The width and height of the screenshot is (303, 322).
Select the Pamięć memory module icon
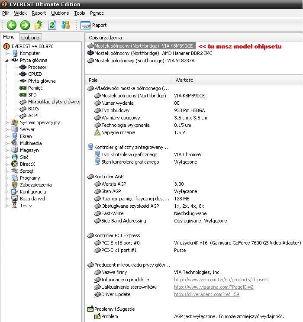click(x=23, y=88)
